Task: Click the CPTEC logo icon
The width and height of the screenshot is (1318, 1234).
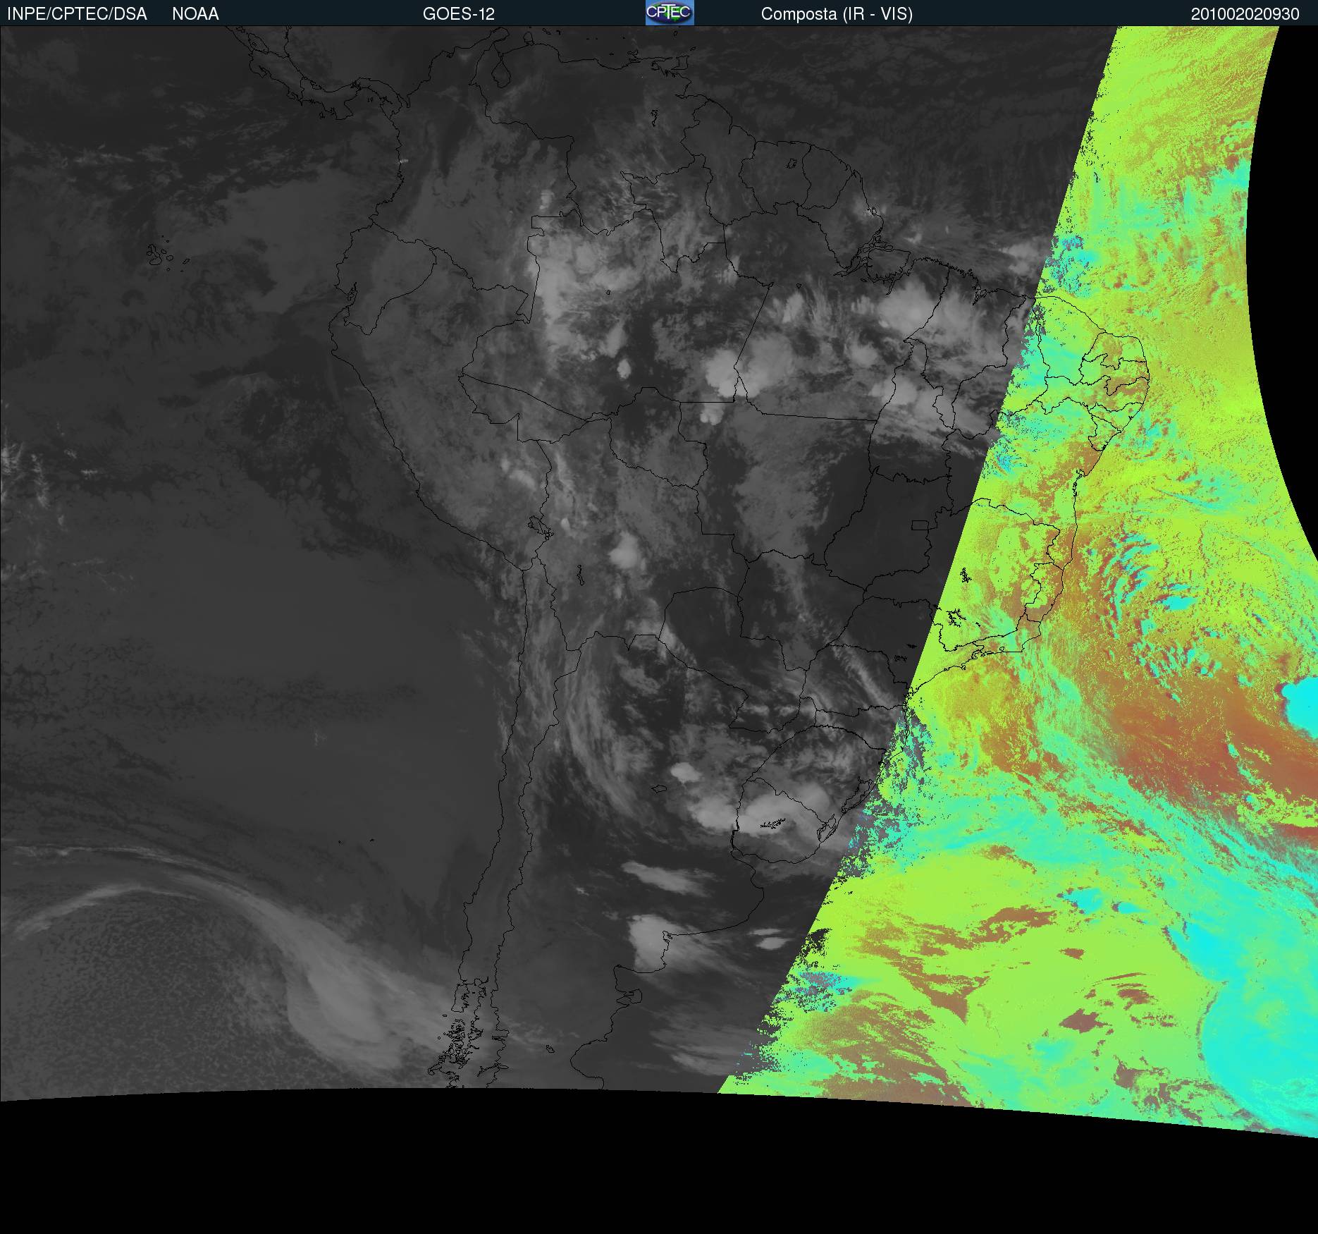Action: pyautogui.click(x=670, y=13)
